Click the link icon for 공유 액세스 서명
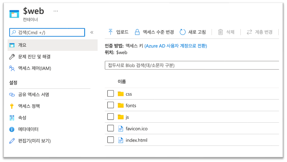 click(x=12, y=95)
